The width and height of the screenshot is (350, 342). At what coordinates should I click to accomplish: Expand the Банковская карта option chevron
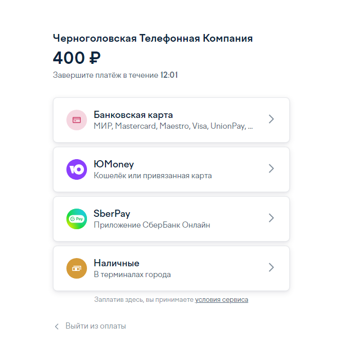(x=271, y=119)
